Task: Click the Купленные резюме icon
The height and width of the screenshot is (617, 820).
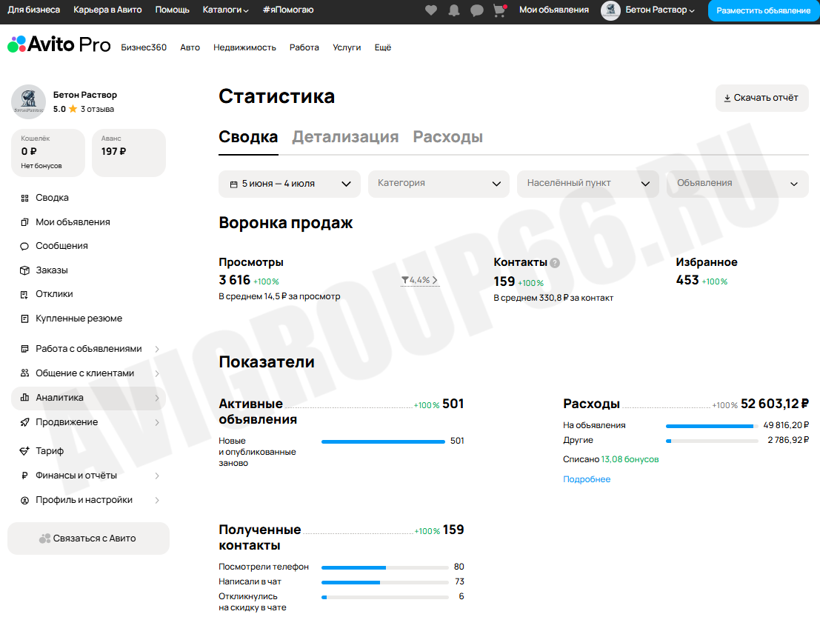Action: 24,318
